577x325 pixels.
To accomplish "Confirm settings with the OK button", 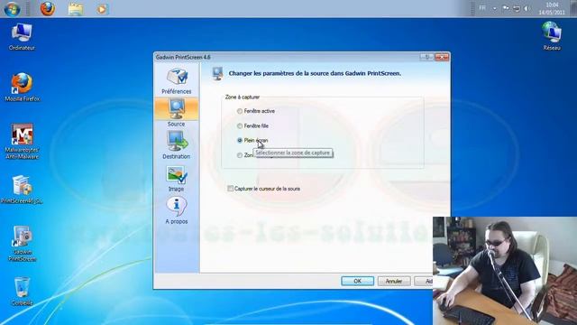I will (357, 281).
